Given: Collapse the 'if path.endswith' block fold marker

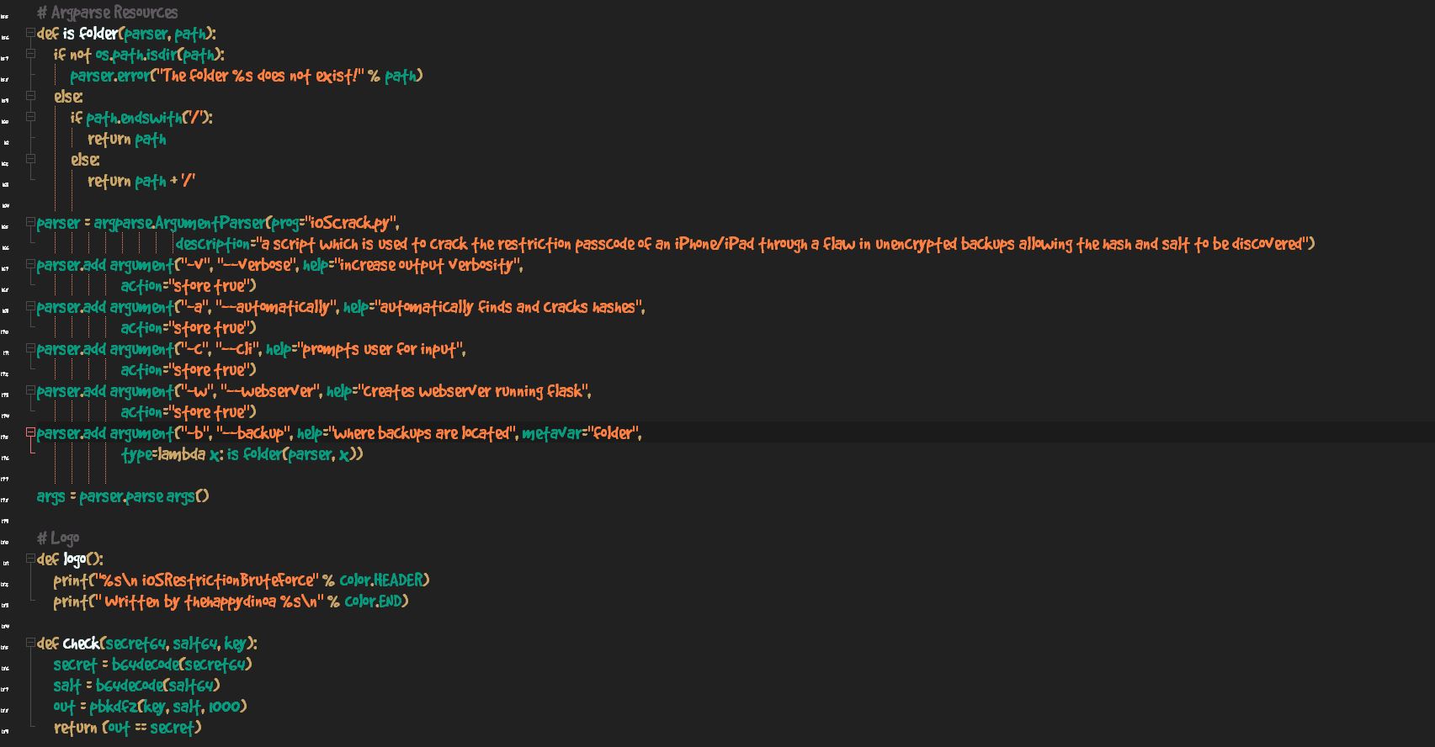Looking at the screenshot, I should (x=30, y=117).
